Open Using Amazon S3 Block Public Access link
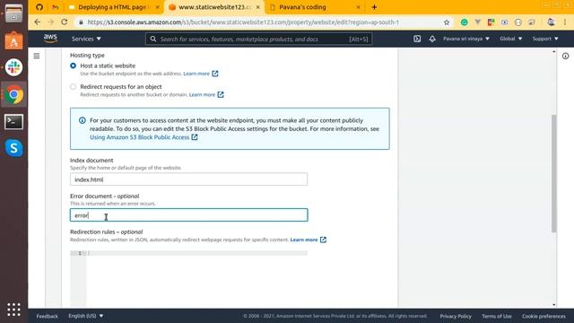 coord(140,137)
